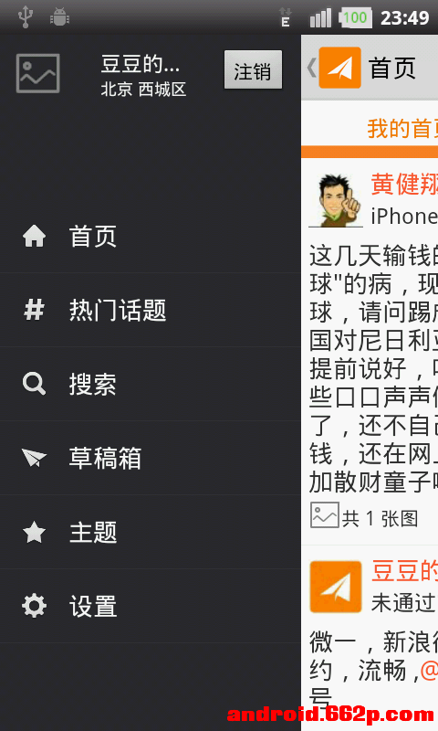Tap the hashtag icon for hot topics
Screen dimensions: 438x731
35,310
